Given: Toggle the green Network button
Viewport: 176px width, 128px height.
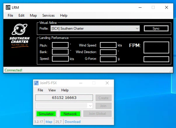Looking at the screenshot, I should pyautogui.click(x=70, y=114).
